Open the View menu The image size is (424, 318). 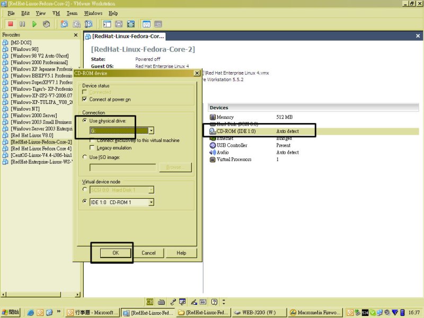(41, 13)
